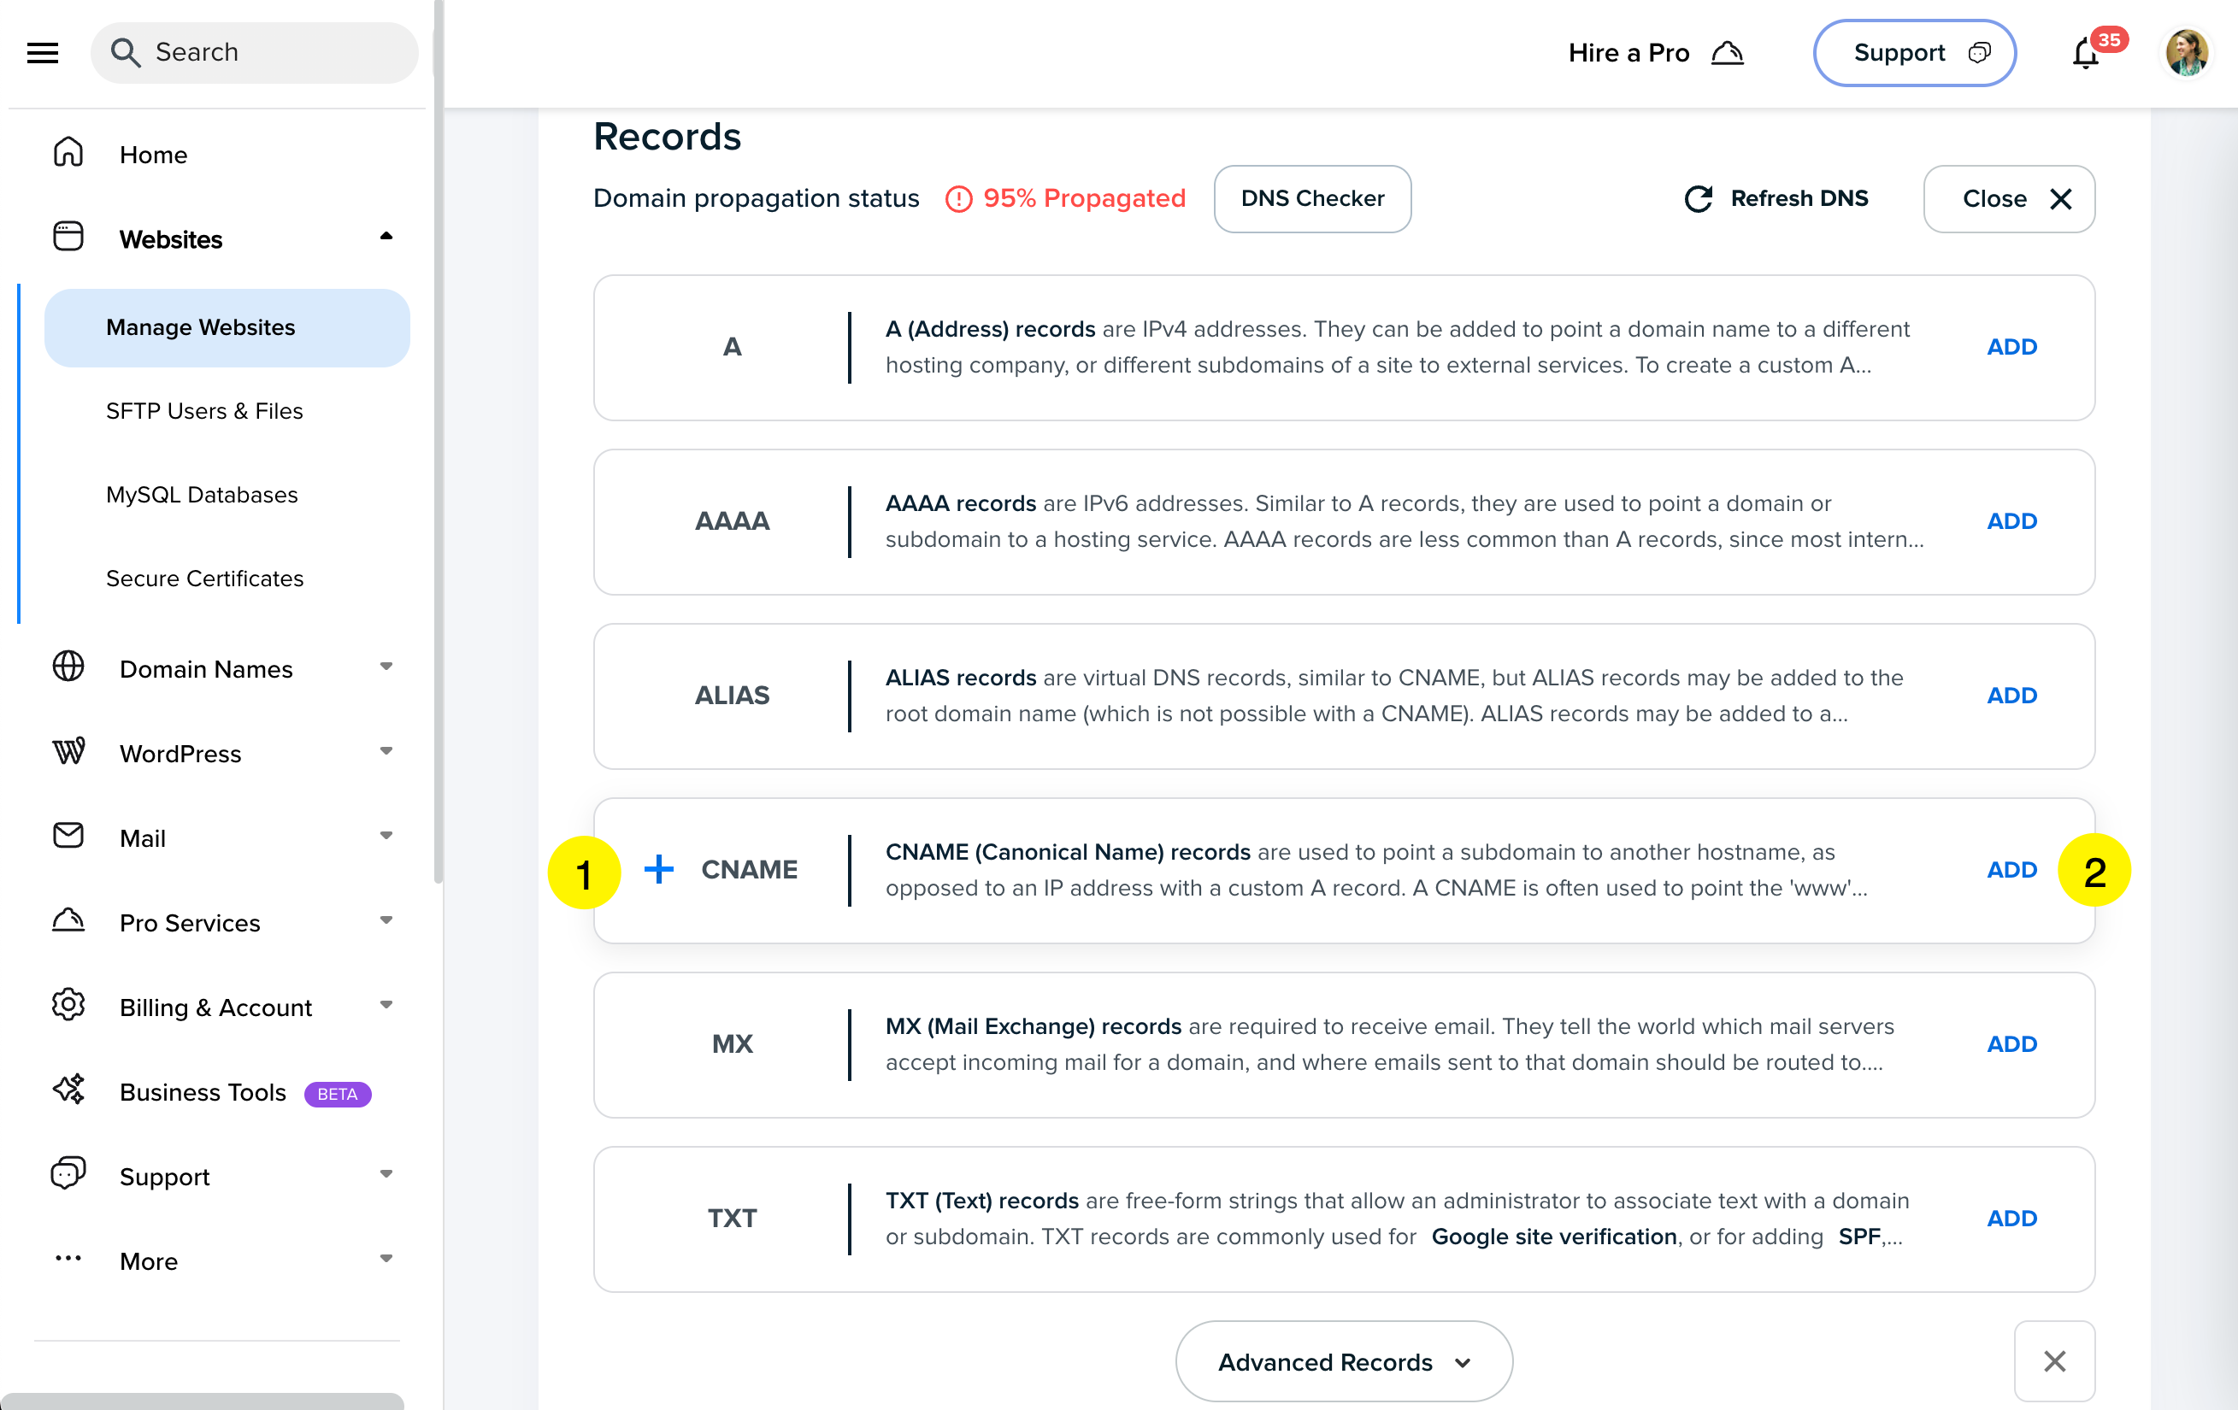Click the WordPress logo icon

(68, 751)
